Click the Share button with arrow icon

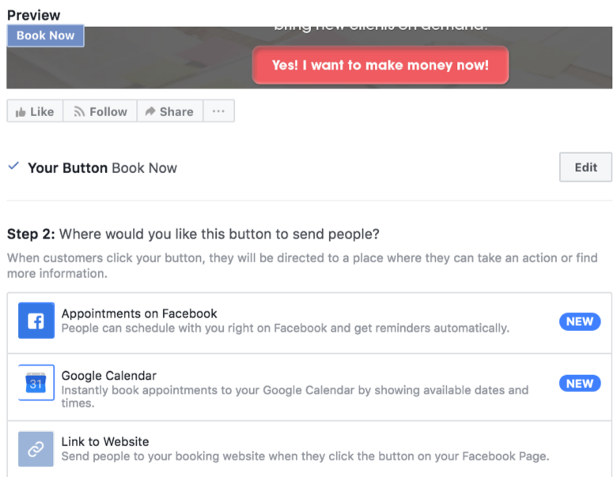pos(169,111)
